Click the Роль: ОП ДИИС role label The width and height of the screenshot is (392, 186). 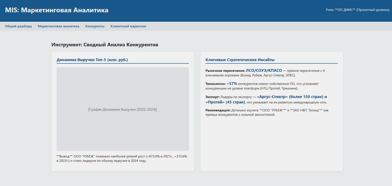(x=357, y=10)
